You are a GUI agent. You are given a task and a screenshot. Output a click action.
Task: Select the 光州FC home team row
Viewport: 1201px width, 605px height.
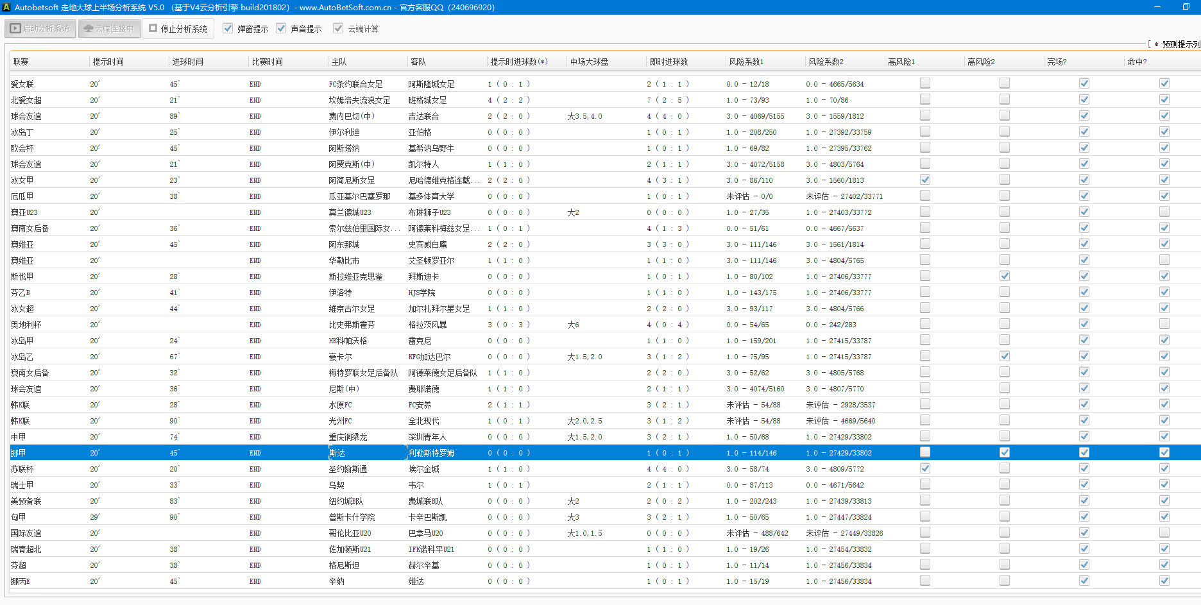[x=340, y=421]
